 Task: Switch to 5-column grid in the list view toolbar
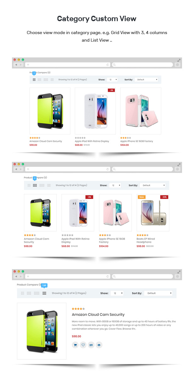[x=37, y=293]
